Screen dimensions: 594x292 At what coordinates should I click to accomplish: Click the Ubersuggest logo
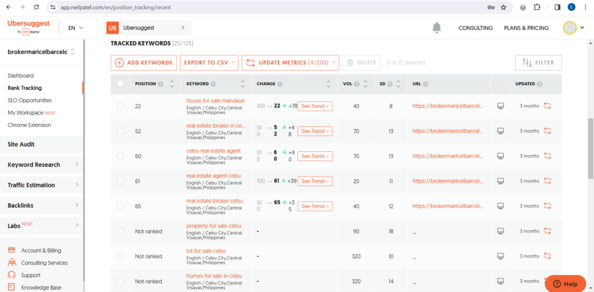pos(28,27)
